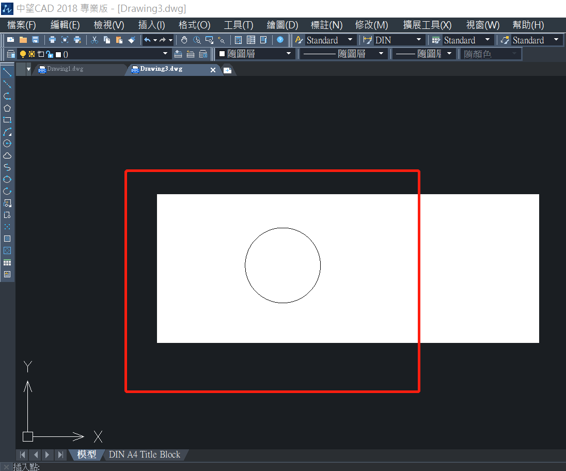Select the Polyline tool
The height and width of the screenshot is (471, 566).
(x=7, y=97)
